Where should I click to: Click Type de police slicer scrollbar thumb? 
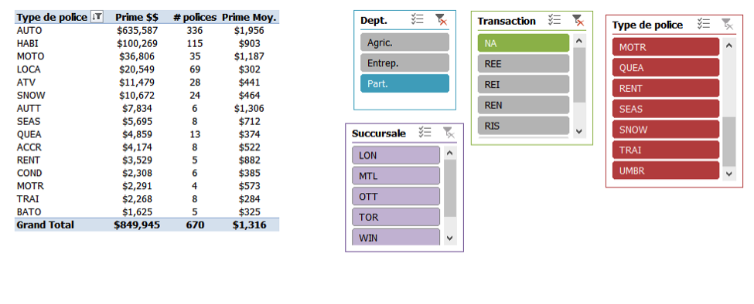(729, 141)
